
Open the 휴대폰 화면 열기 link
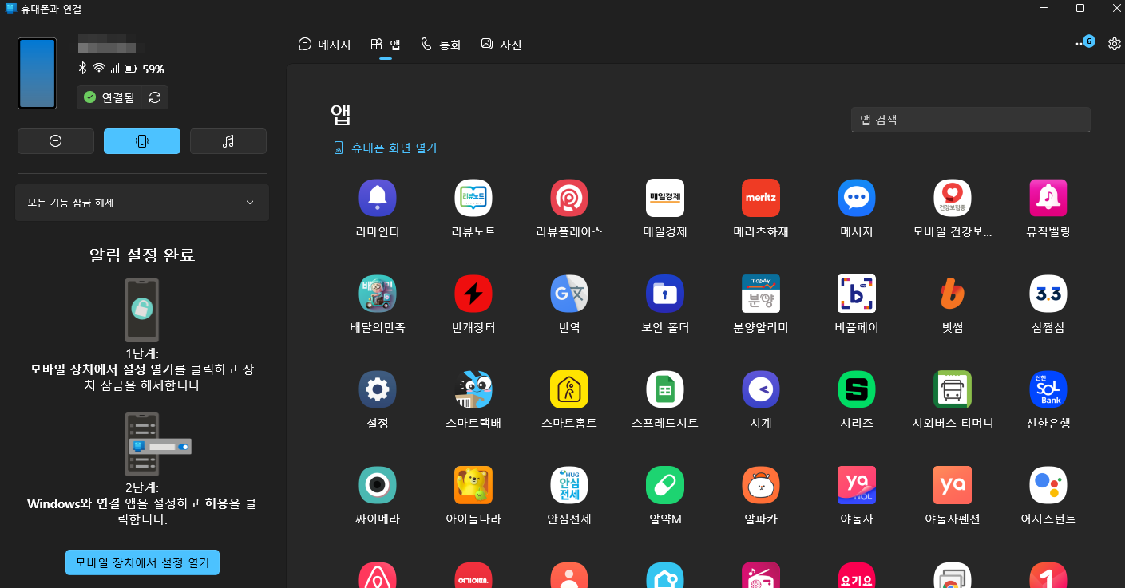pos(385,148)
